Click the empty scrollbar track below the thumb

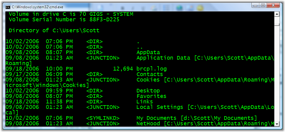[277, 73]
